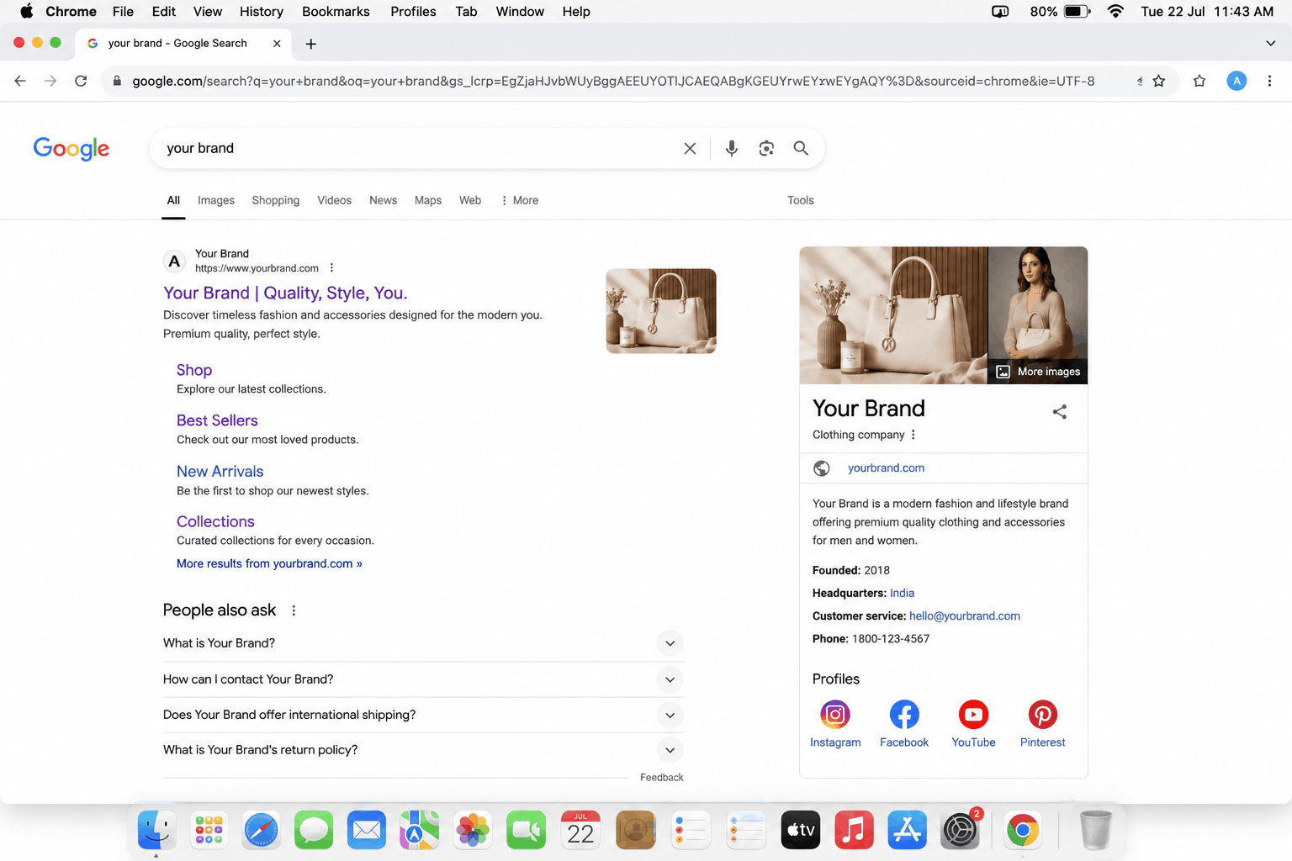
Task: Switch to the Images results tab
Action: [x=216, y=200]
